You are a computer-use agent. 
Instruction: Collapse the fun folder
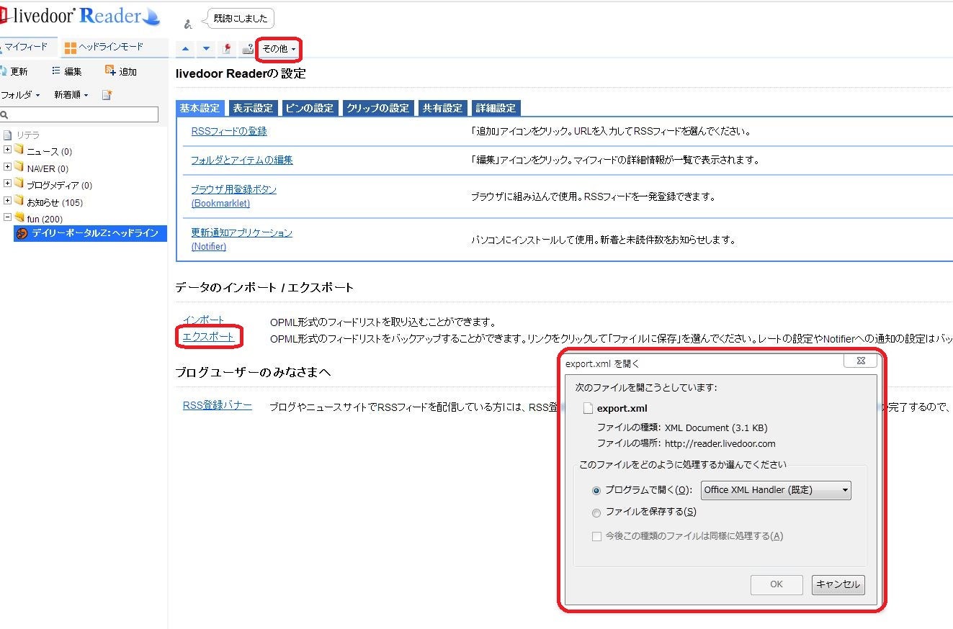pyautogui.click(x=7, y=217)
